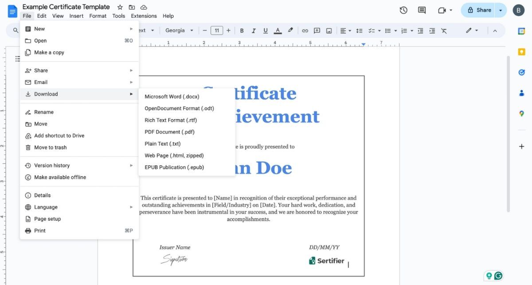This screenshot has width=532, height=285.
Task: Open the text color picker
Action: click(278, 30)
